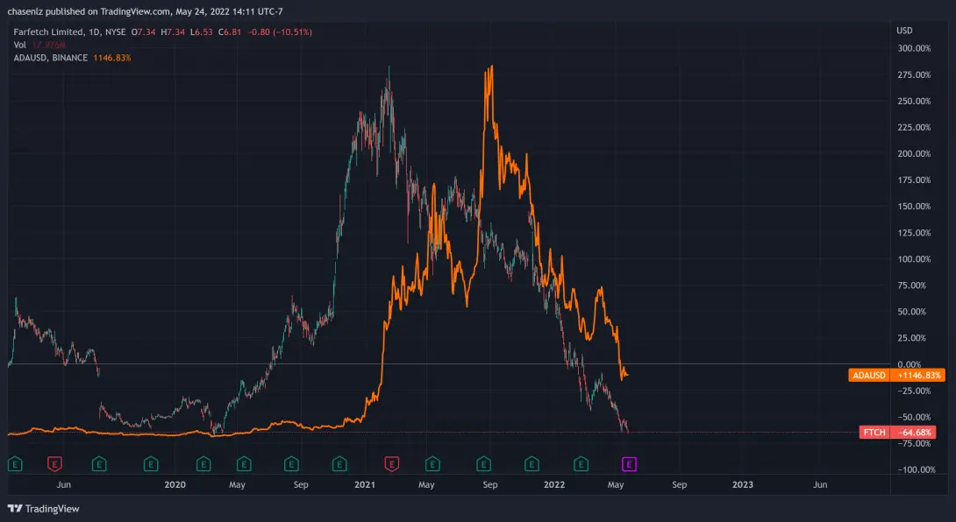Viewport: 956px width, 522px height.
Task: Click the TradingView logo at bottom left
Action: point(43,509)
